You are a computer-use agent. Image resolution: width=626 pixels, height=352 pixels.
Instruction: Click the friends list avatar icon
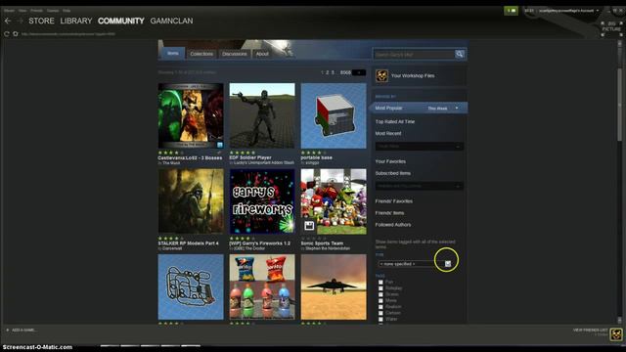[x=616, y=334]
